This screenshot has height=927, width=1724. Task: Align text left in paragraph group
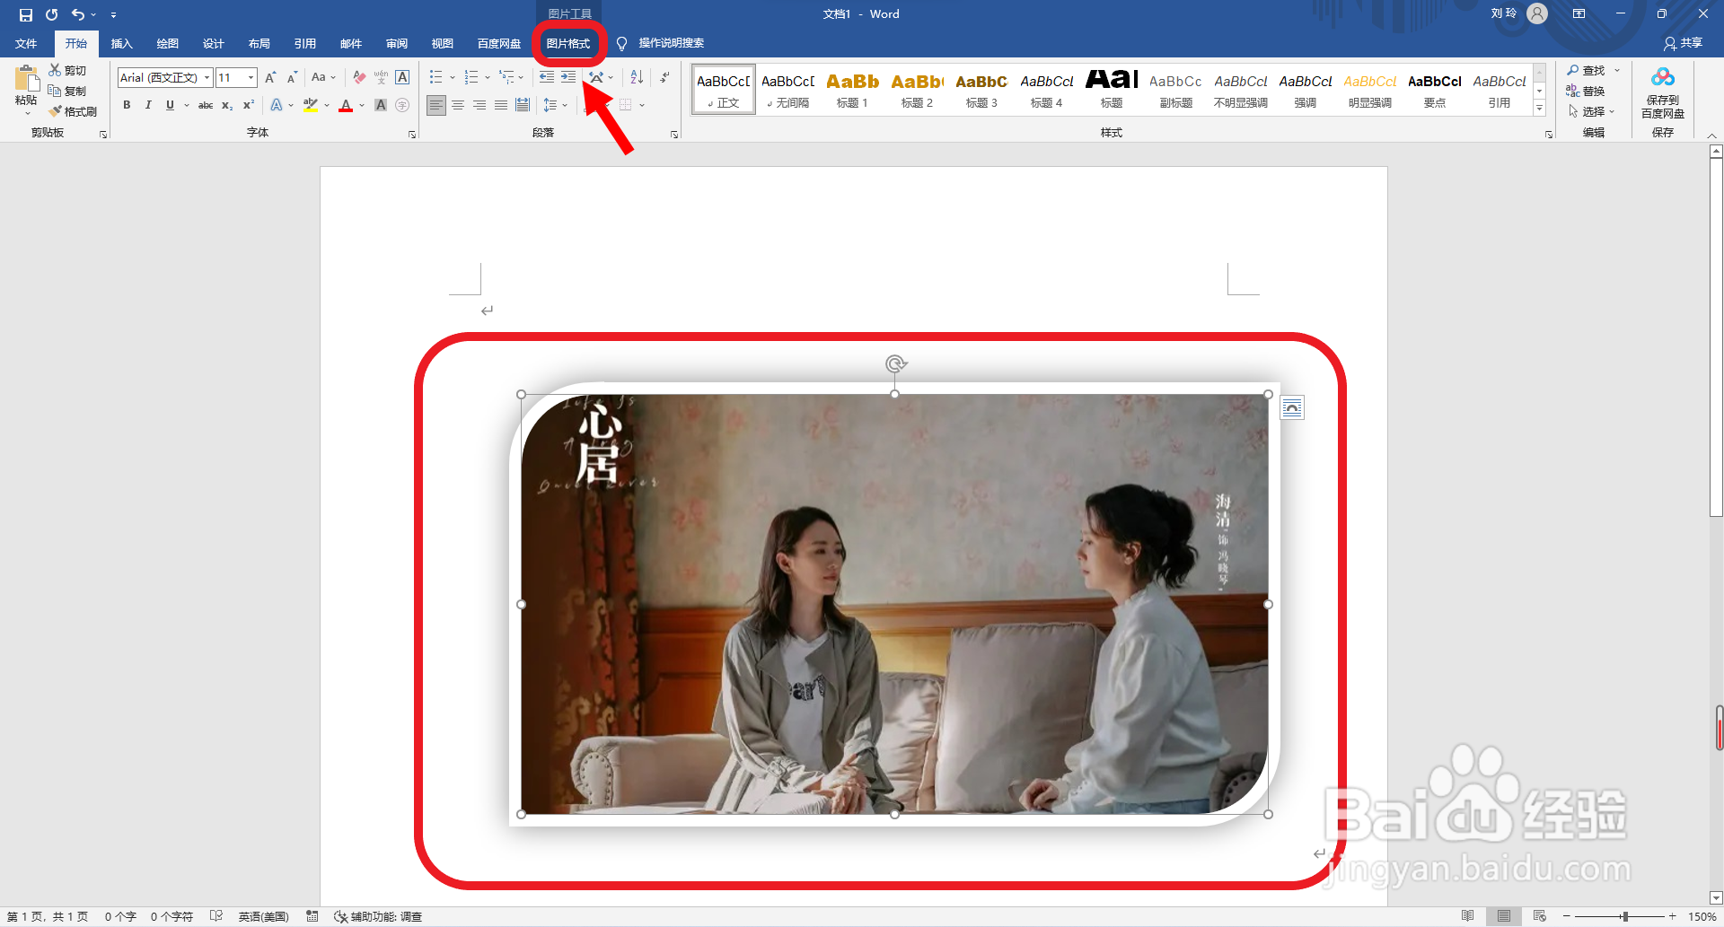tap(435, 105)
